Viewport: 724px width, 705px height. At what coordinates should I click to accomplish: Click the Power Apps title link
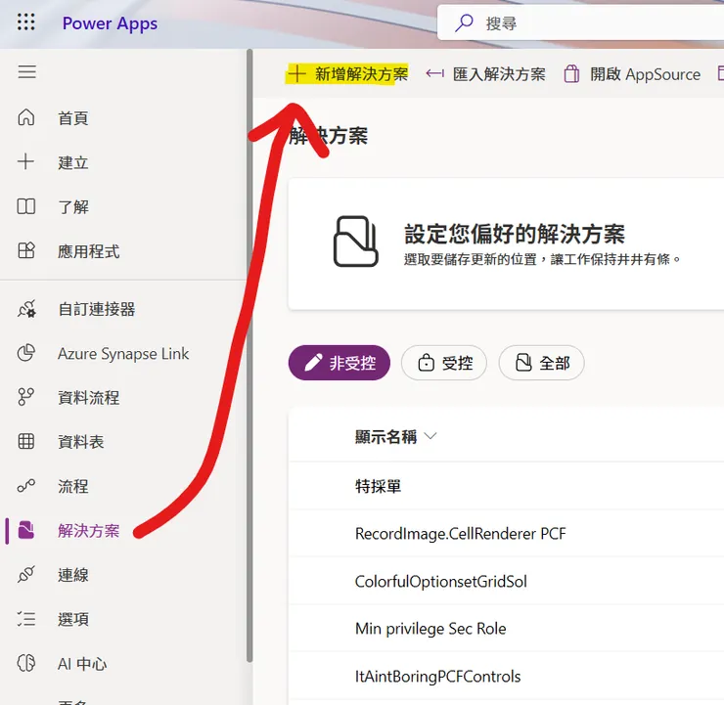pyautogui.click(x=110, y=23)
